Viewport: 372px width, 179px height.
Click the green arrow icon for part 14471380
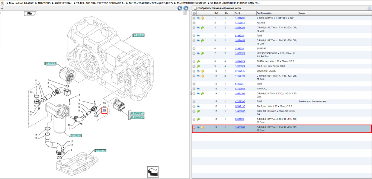pyautogui.click(x=202, y=93)
